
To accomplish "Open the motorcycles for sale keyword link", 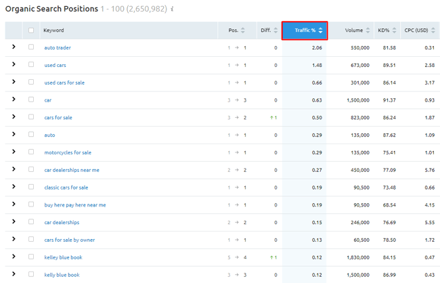I will (68, 153).
